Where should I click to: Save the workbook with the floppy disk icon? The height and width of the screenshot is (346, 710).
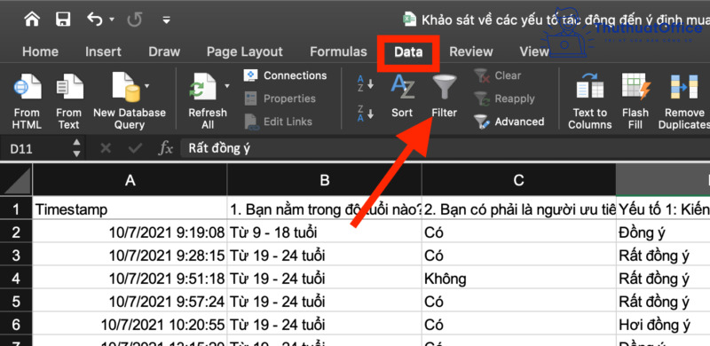(x=62, y=20)
